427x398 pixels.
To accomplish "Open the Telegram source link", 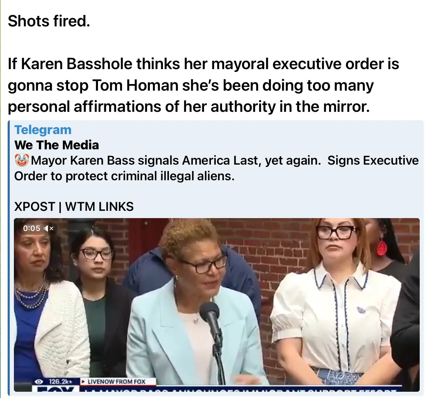I will (x=43, y=130).
